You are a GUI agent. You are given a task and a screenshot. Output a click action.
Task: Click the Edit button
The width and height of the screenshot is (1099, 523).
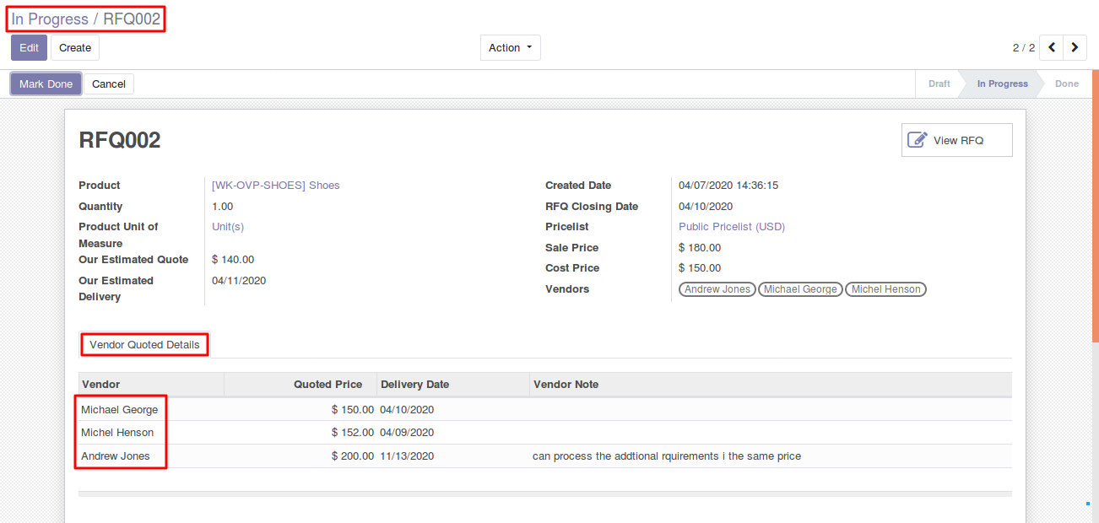(x=29, y=48)
